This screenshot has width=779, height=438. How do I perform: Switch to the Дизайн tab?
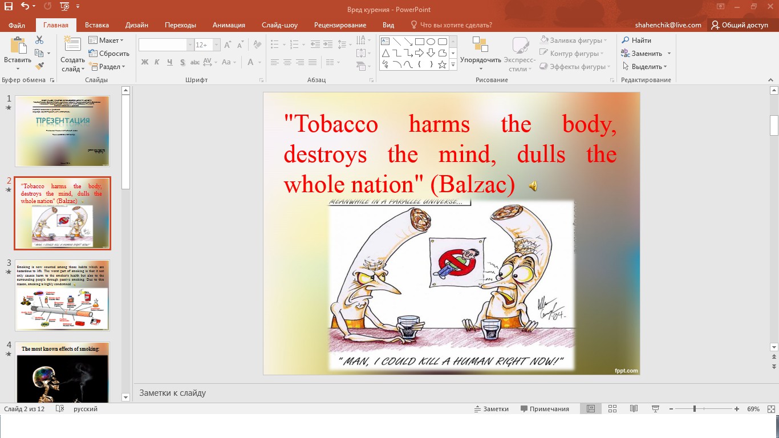137,25
